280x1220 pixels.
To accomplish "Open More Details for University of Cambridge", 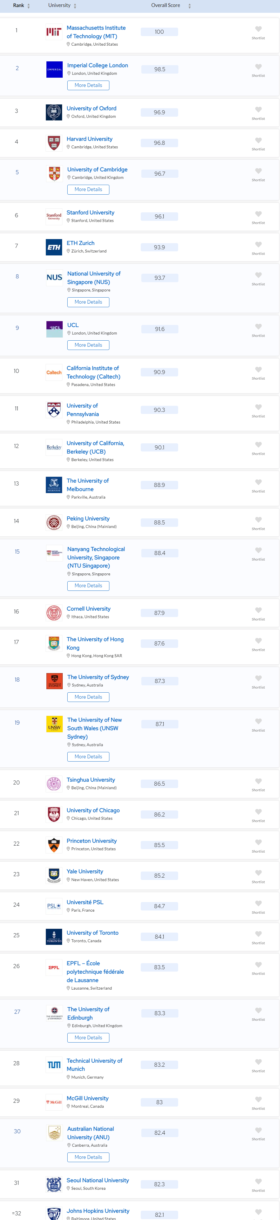I will pos(88,189).
